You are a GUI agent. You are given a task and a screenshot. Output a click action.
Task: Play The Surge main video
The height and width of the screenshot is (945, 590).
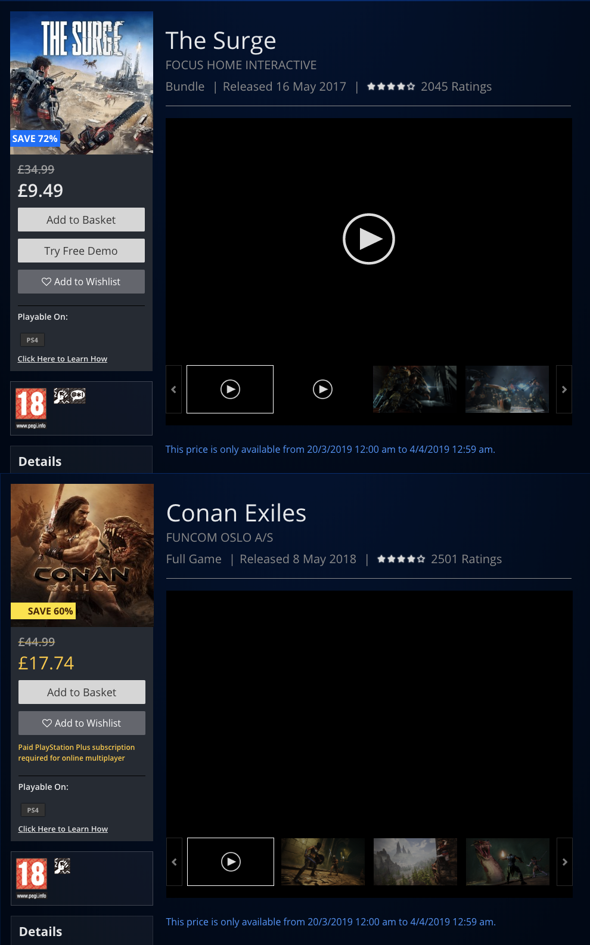pyautogui.click(x=369, y=239)
